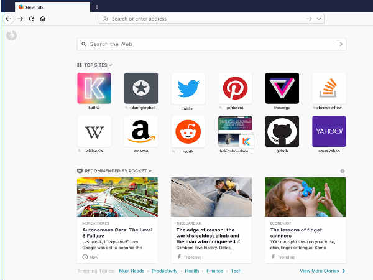Click View More Stories link
Image resolution: width=373 pixels, height=280 pixels.
tap(322, 271)
